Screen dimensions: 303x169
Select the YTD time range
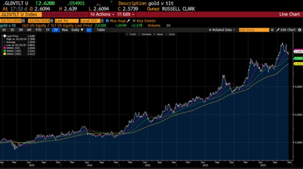[38, 30]
